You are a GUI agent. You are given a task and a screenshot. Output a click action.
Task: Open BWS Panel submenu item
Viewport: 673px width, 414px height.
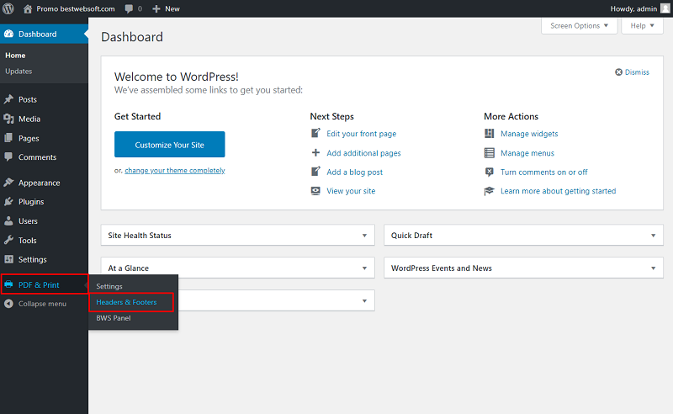114,318
